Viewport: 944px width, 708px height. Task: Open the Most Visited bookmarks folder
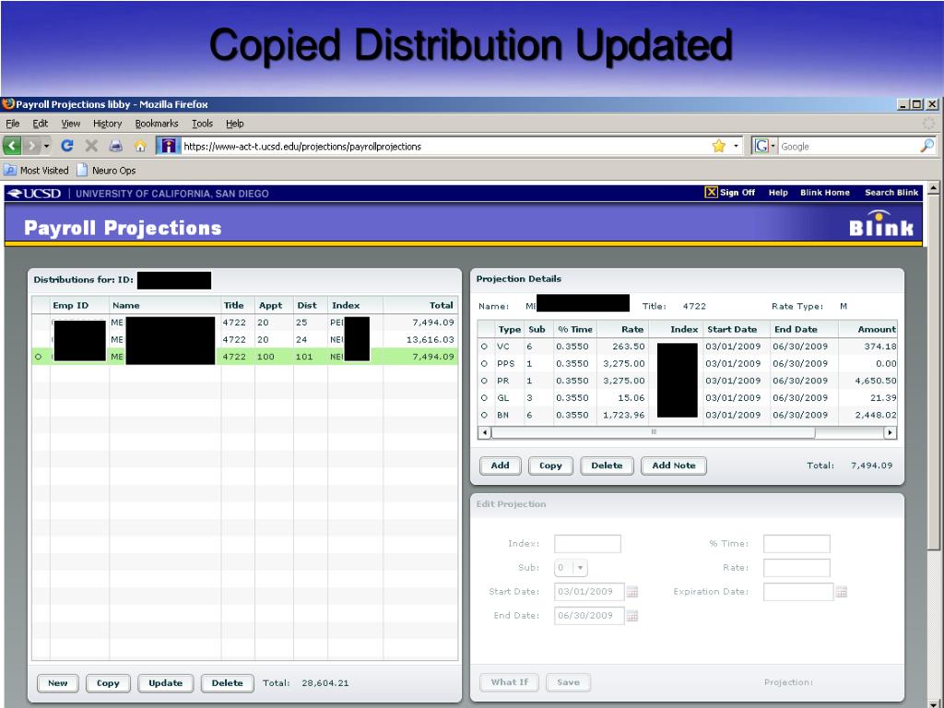36,171
